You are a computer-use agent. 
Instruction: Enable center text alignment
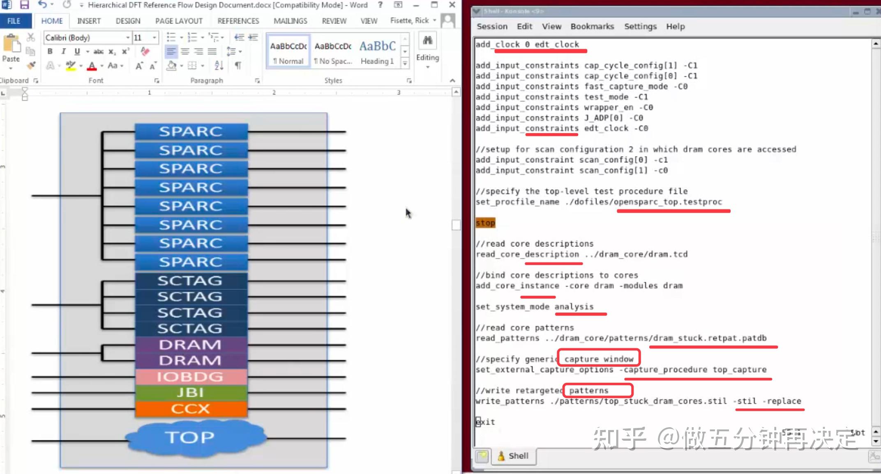pyautogui.click(x=185, y=51)
